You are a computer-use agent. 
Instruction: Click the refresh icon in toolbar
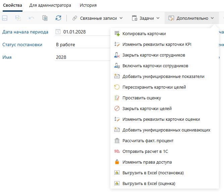pyautogui.click(x=58, y=18)
